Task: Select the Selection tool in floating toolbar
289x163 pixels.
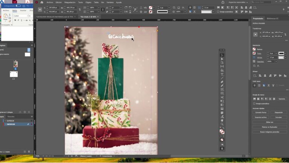Action: [222, 55]
